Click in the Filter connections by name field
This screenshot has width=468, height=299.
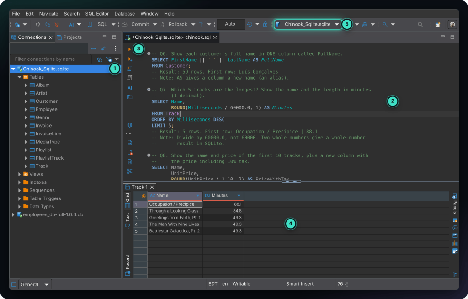coord(51,59)
